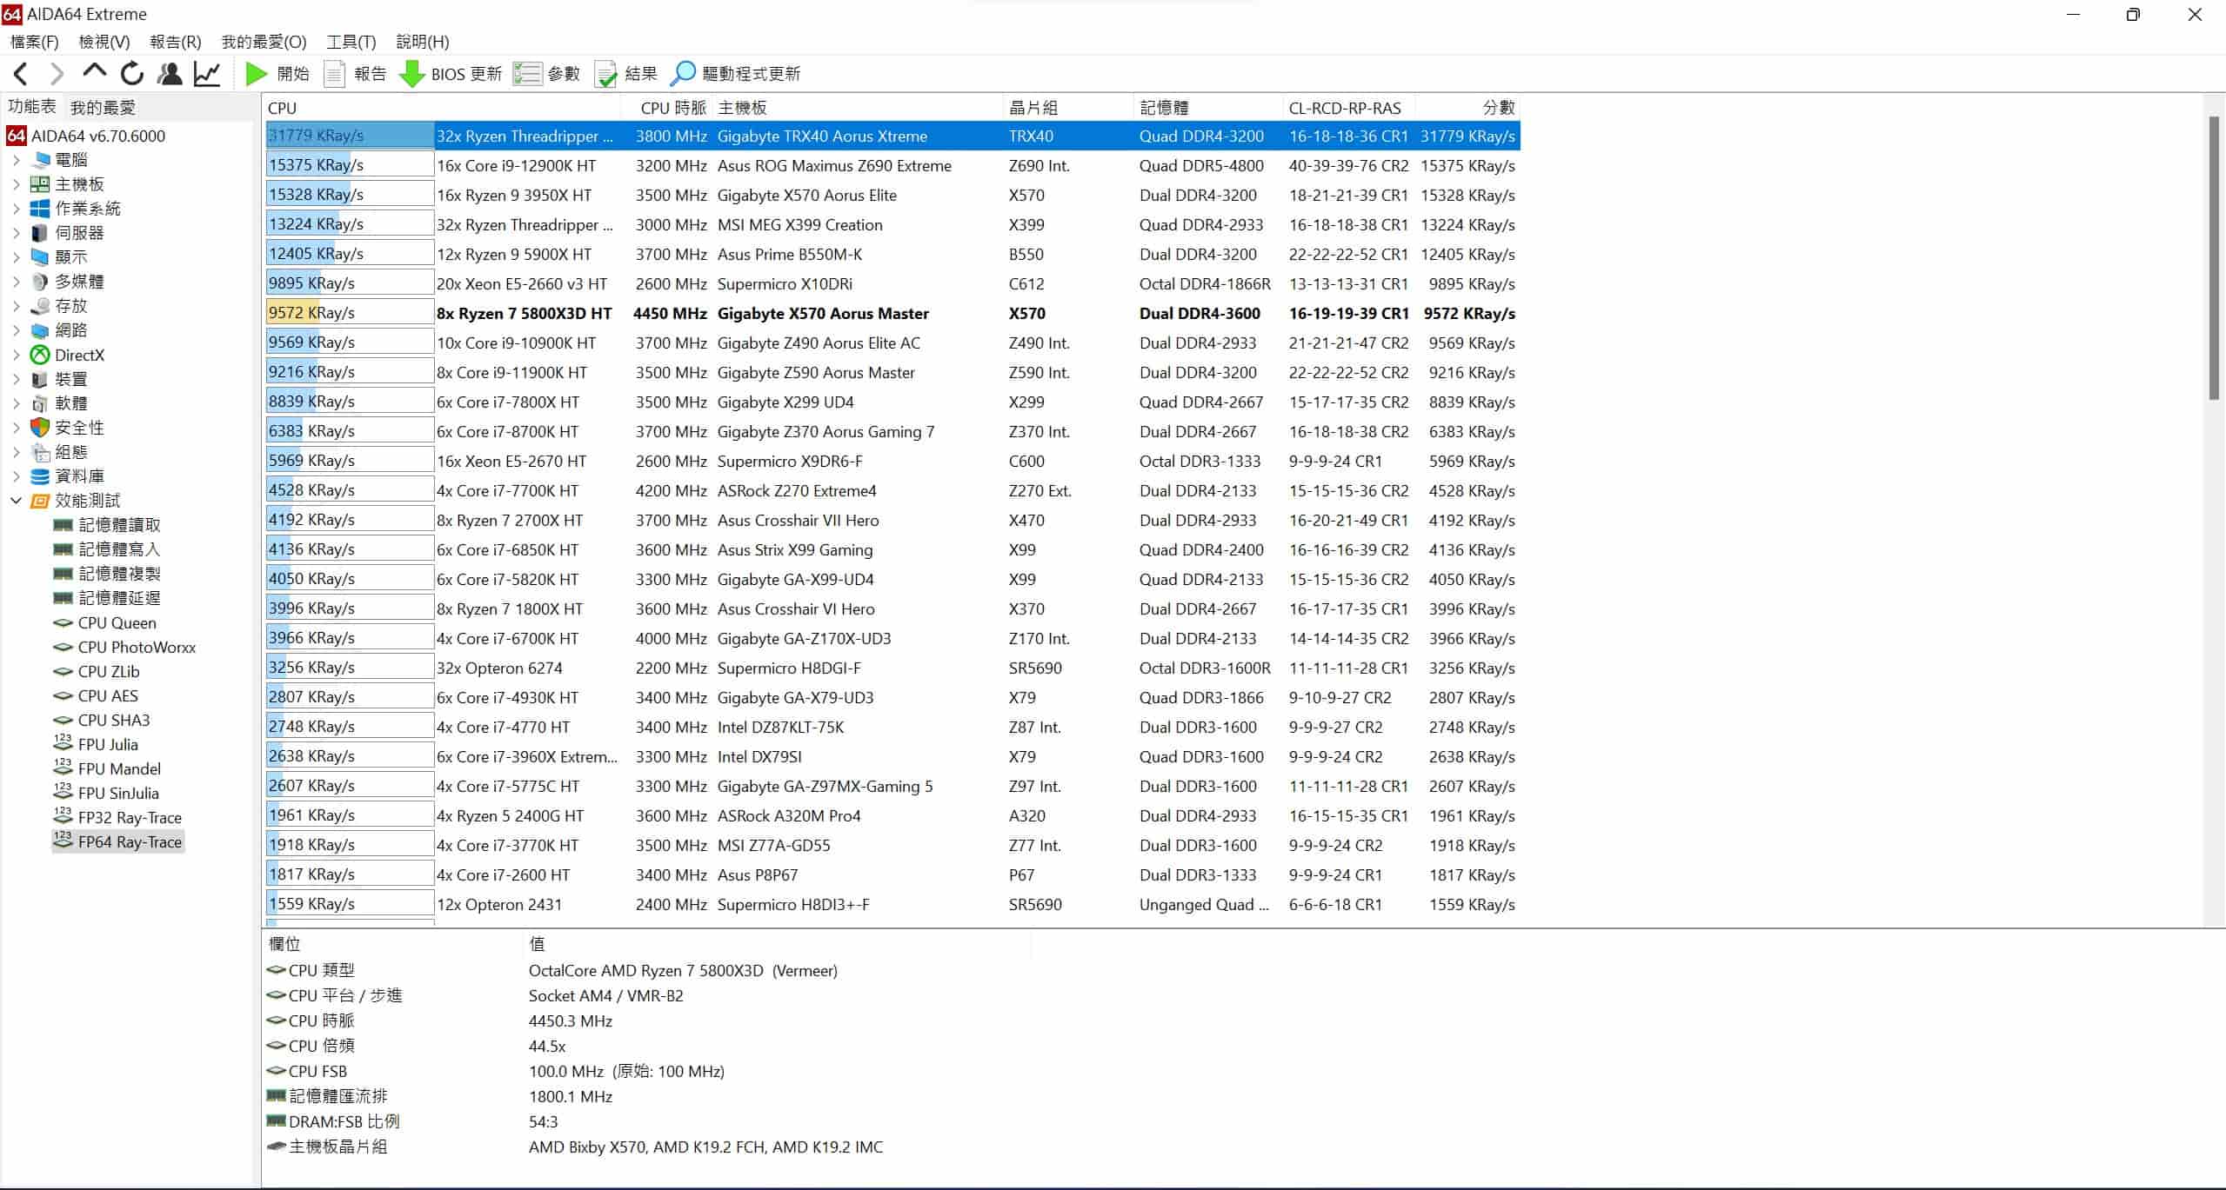
Task: Open the 報告(R) menu
Action: click(176, 42)
